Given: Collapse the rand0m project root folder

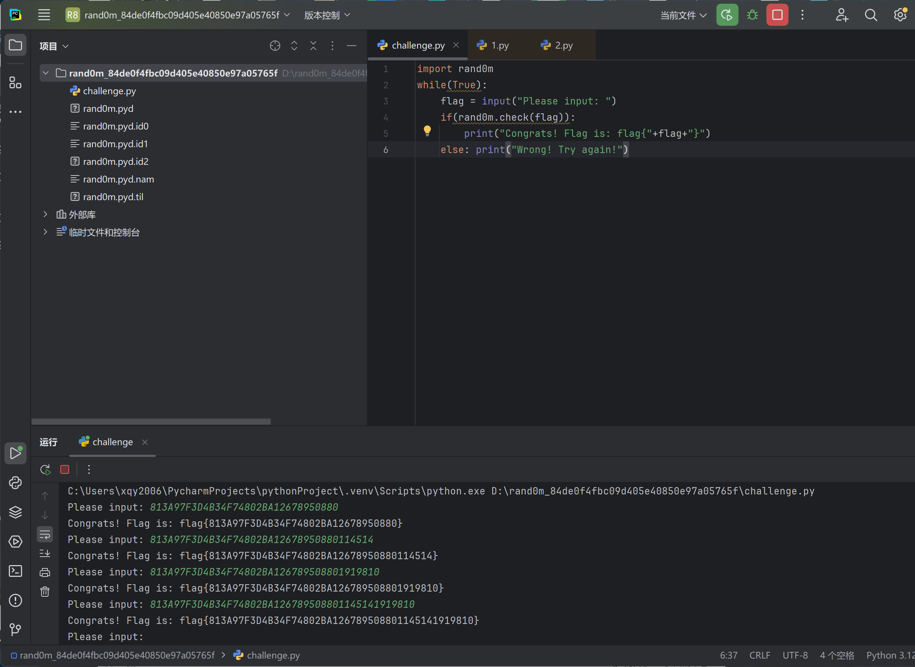Looking at the screenshot, I should (46, 73).
